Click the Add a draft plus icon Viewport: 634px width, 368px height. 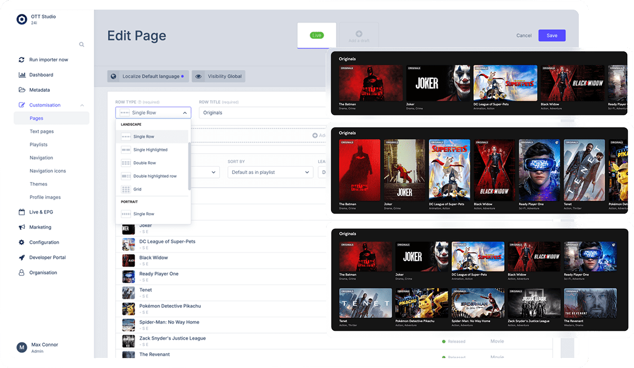tap(359, 33)
